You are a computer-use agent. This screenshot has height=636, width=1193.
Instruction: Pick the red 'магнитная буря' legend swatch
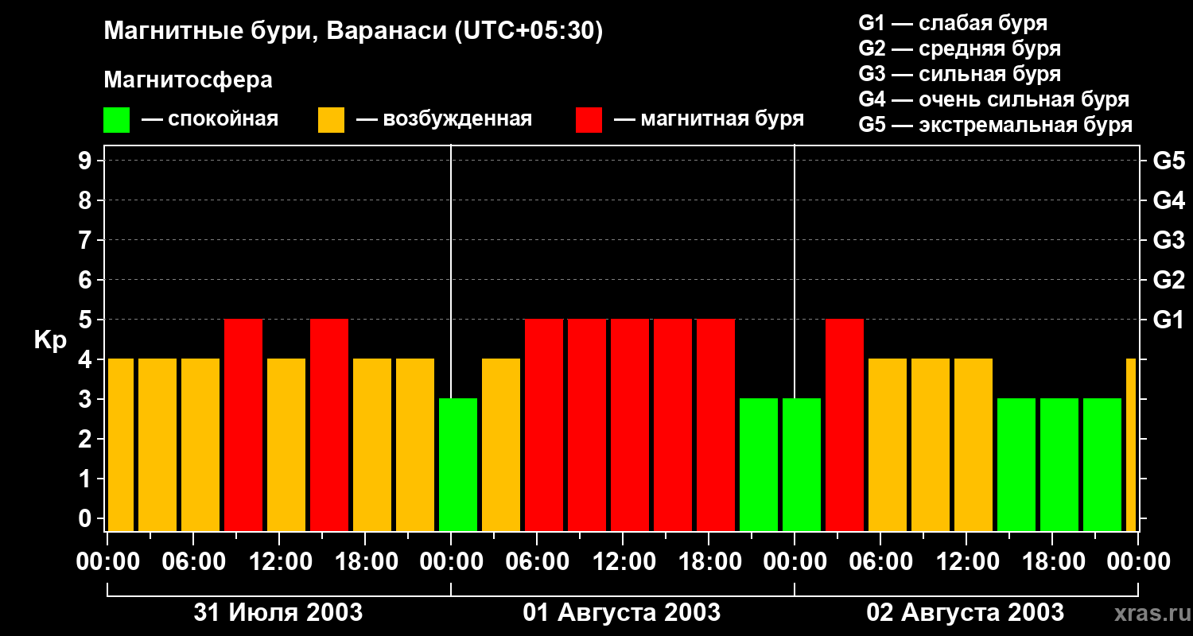point(589,120)
